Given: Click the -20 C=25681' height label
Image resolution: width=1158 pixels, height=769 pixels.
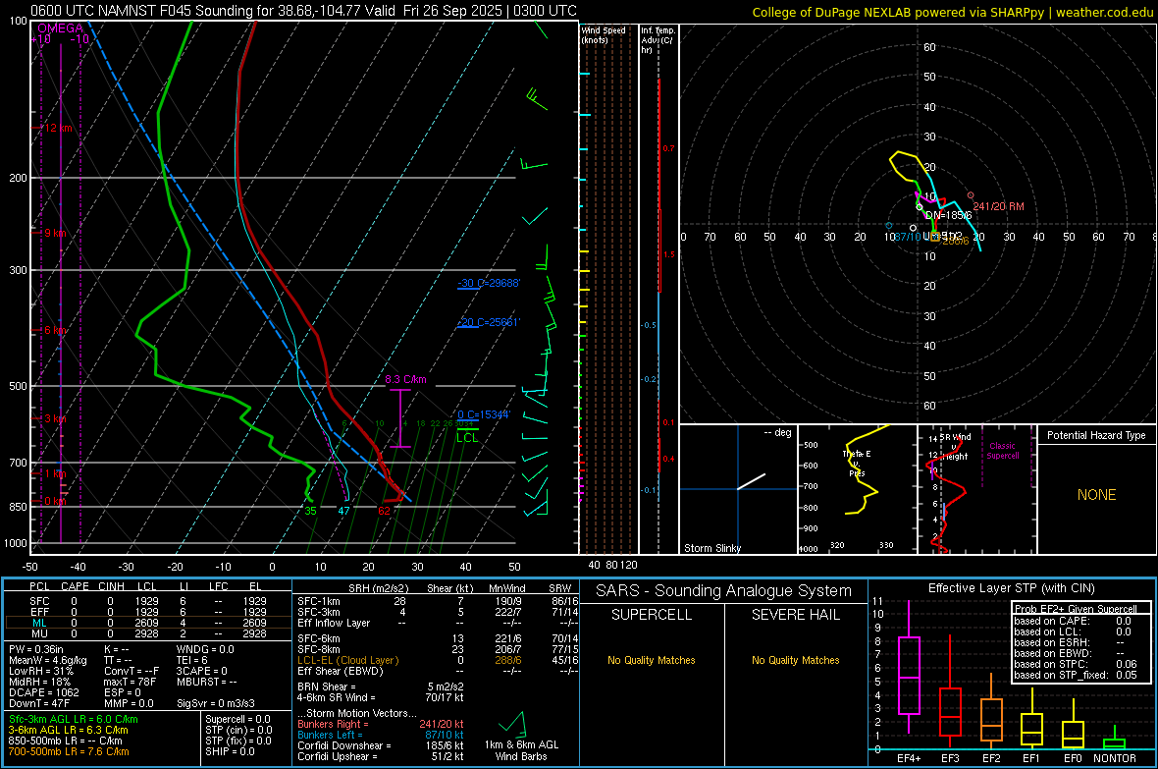Looking at the screenshot, I should click(x=488, y=322).
